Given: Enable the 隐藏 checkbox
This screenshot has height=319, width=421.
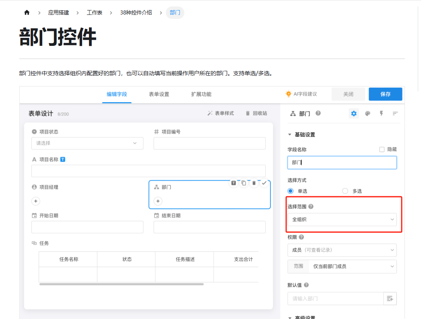Looking at the screenshot, I should (382, 149).
